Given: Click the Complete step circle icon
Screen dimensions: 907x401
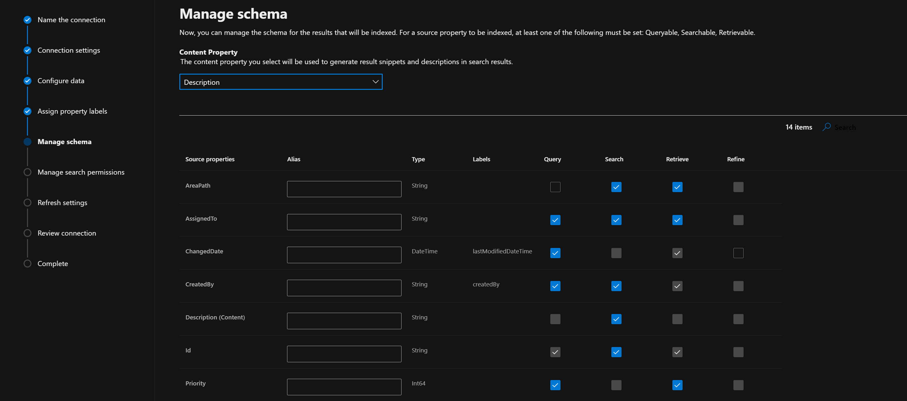Looking at the screenshot, I should [x=27, y=264].
